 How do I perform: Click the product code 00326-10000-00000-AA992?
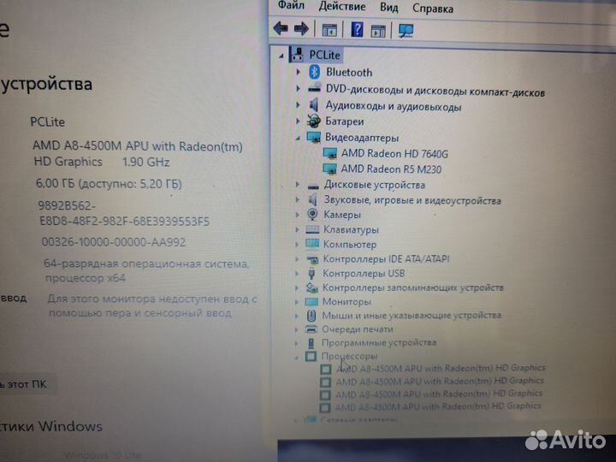click(x=114, y=241)
